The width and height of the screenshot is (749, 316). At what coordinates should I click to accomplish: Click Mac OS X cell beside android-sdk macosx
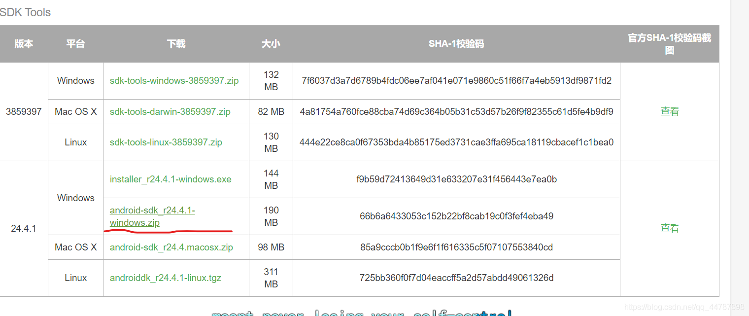[x=75, y=247]
